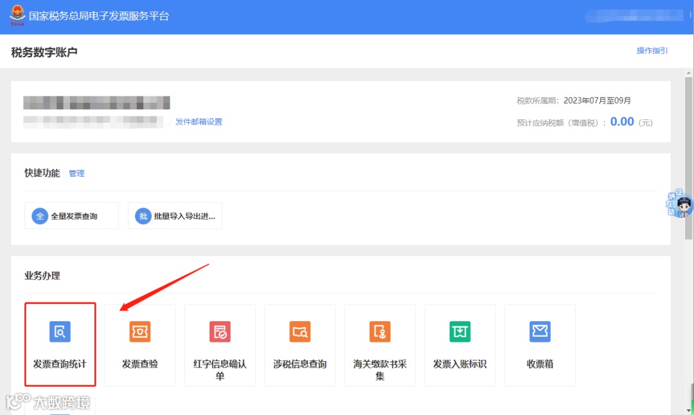The height and width of the screenshot is (415, 694).
Task: Click the 批量导入导出进... shortcut button
Action: tap(175, 216)
